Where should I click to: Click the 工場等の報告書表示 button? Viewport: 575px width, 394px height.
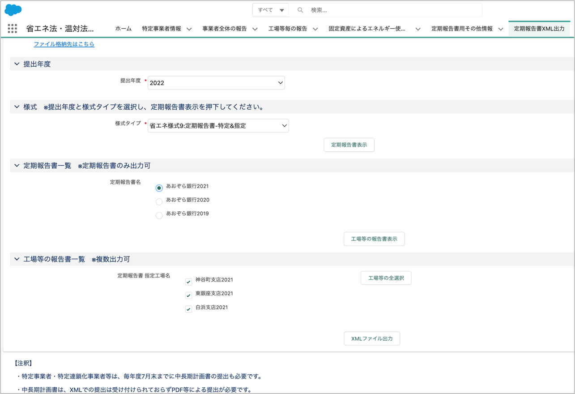[x=374, y=239]
